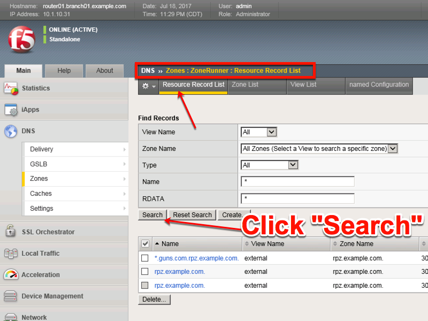Switch to the Help tab

(64, 71)
